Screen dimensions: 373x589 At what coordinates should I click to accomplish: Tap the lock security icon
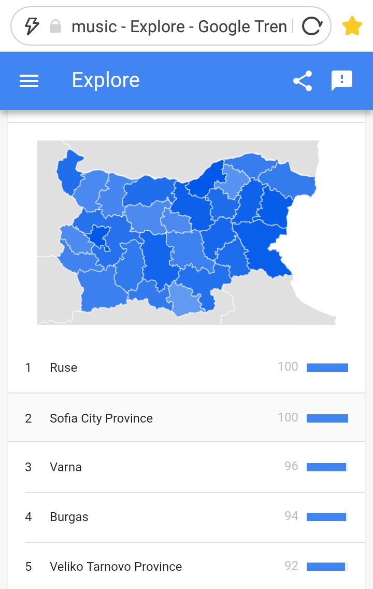click(x=55, y=26)
